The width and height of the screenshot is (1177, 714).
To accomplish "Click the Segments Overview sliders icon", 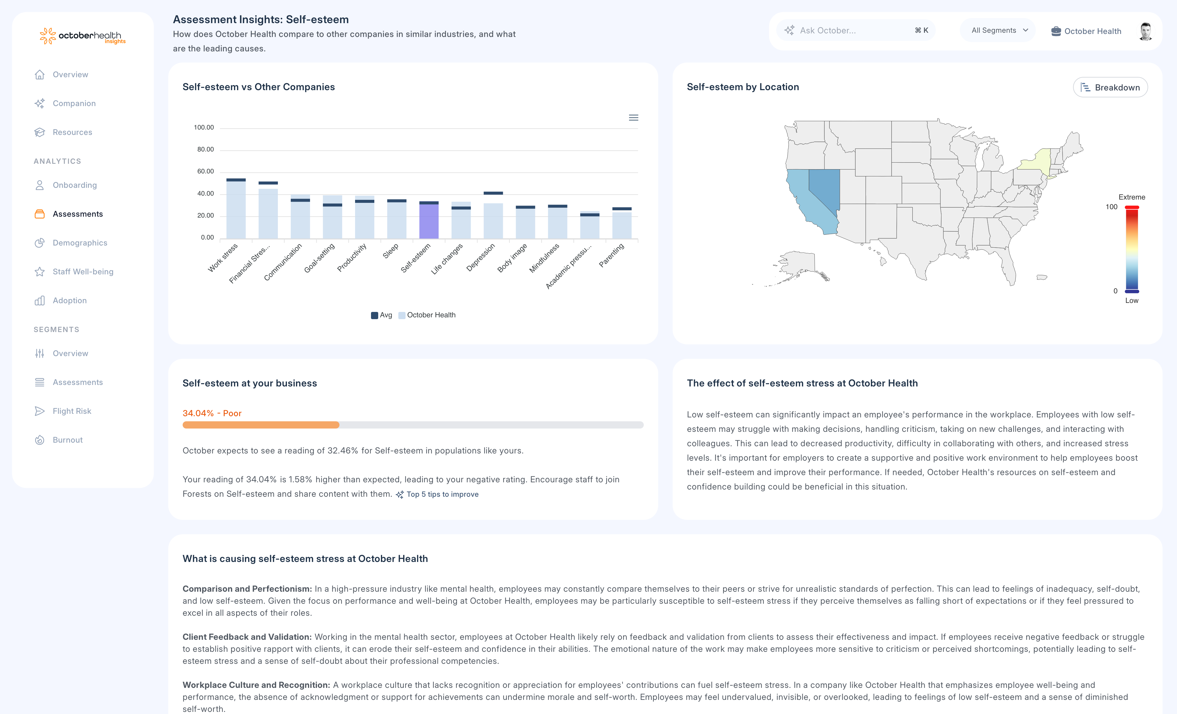I will tap(40, 354).
